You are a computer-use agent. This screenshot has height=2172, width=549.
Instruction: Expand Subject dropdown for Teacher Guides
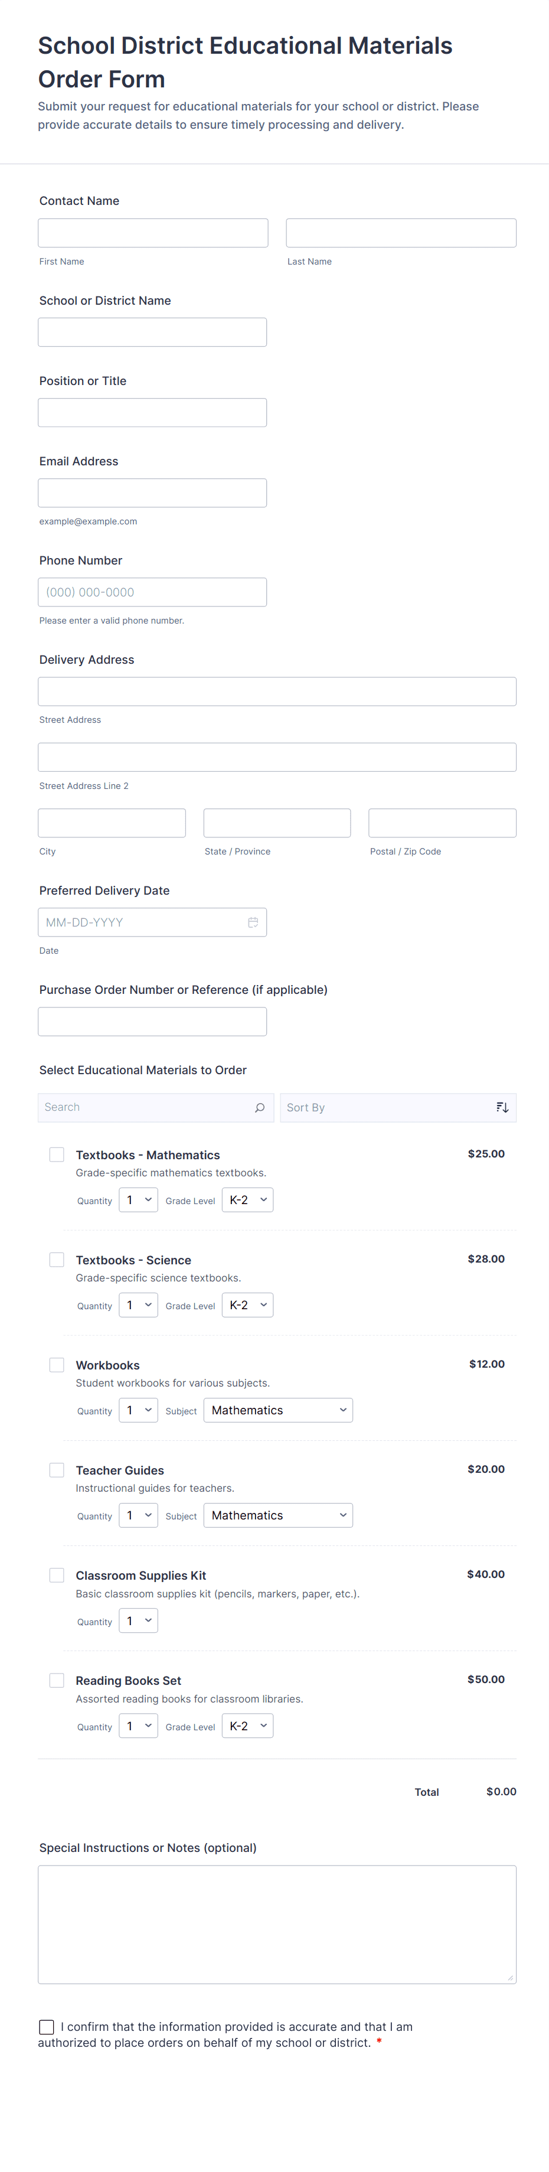click(277, 1515)
